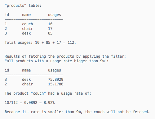Click the couch product name

(x=28, y=24)
